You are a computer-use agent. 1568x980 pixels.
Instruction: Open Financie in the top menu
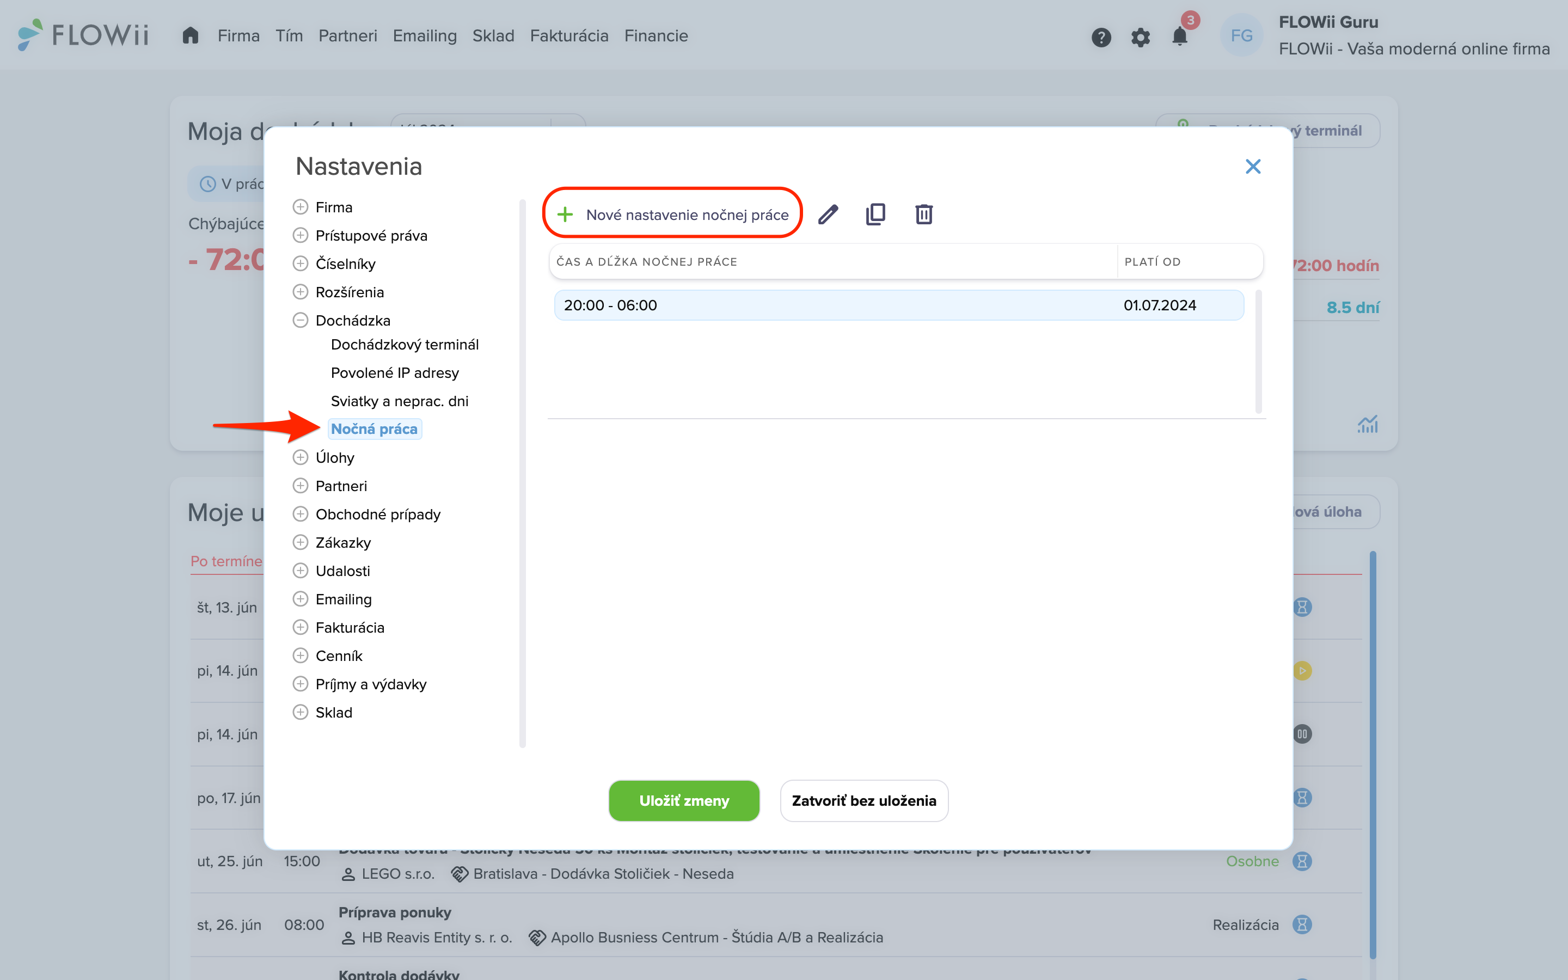coord(656,35)
